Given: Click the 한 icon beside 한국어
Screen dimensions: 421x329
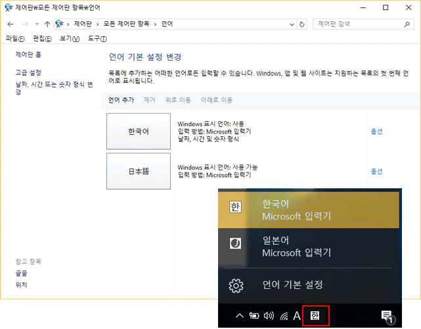Looking at the screenshot, I should click(235, 207).
